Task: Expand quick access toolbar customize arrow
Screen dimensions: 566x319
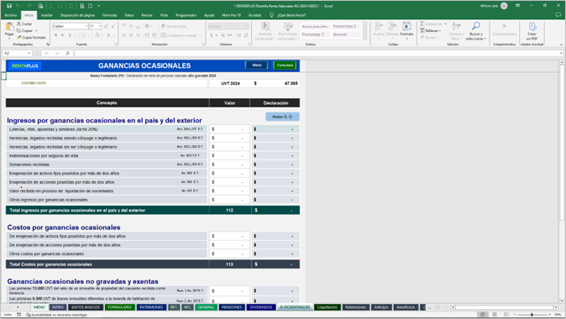Action: point(98,6)
